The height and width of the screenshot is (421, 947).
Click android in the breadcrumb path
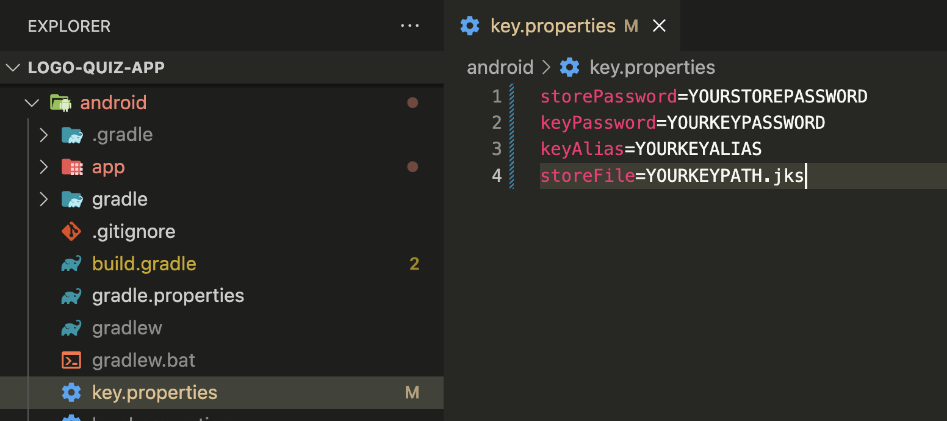pos(500,67)
